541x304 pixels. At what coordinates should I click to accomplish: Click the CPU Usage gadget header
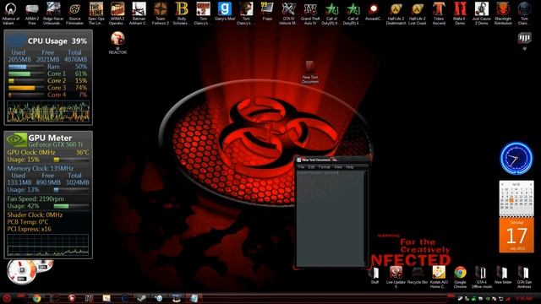(48, 41)
